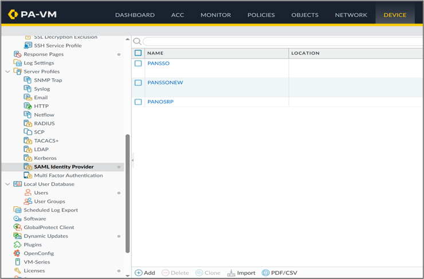424x279 pixels.
Task: Open the MONITOR tab
Action: [215, 15]
